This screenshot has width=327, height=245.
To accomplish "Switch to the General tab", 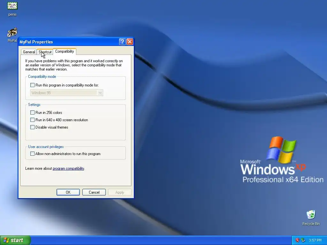I will (29, 52).
